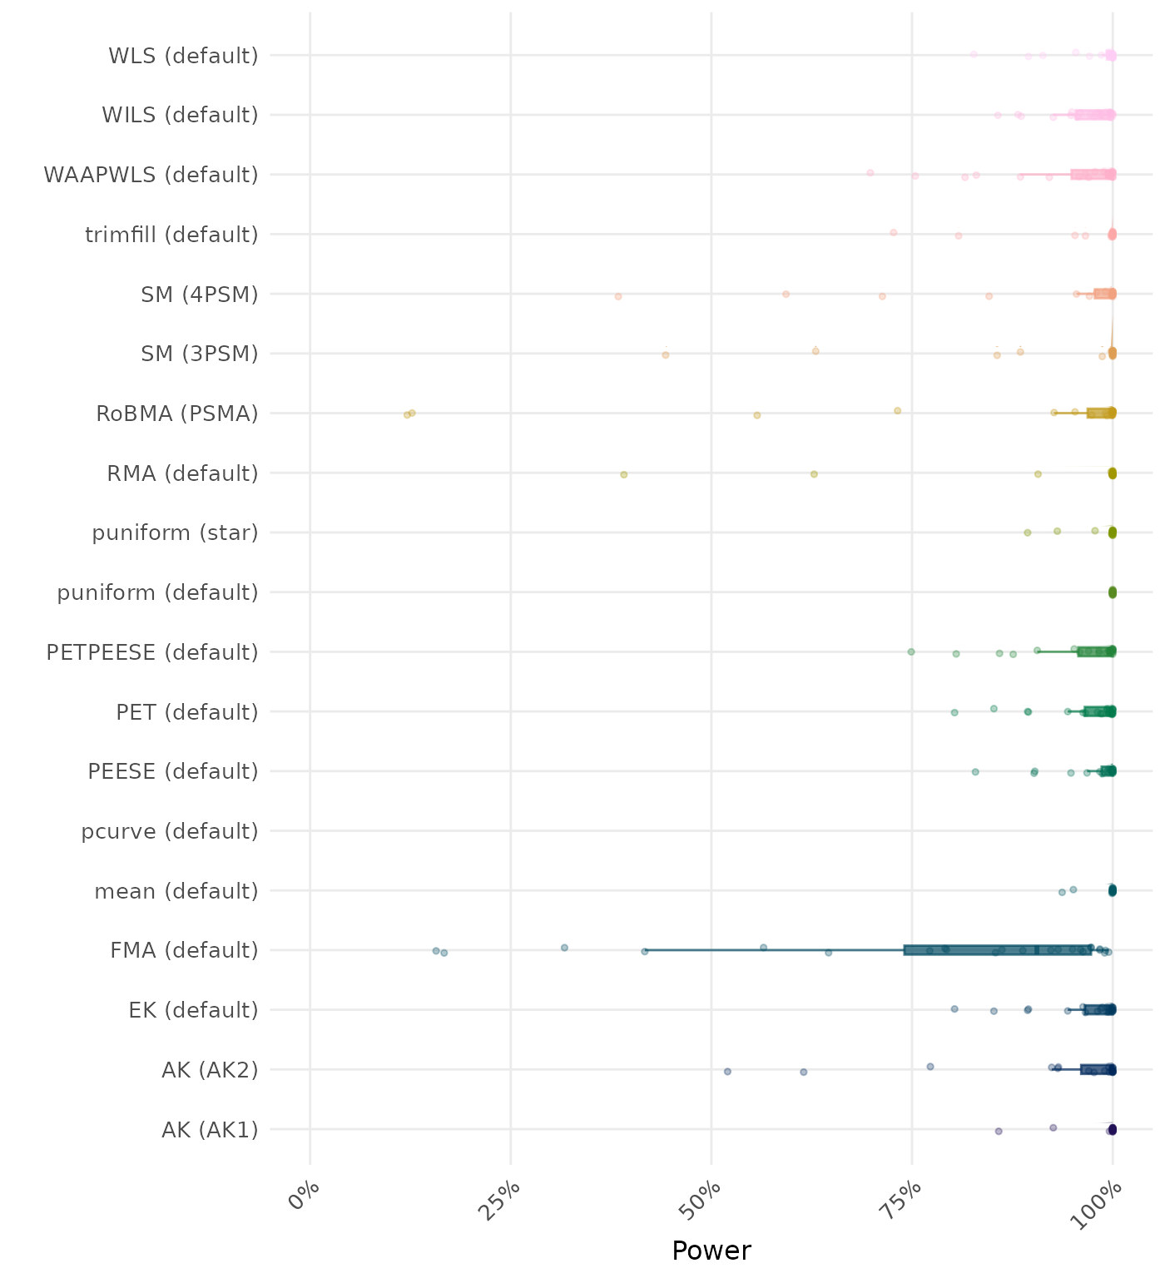This screenshot has height=1278, width=1165.
Task: Click the wide FMA boxplot box
Action: [x=997, y=950]
